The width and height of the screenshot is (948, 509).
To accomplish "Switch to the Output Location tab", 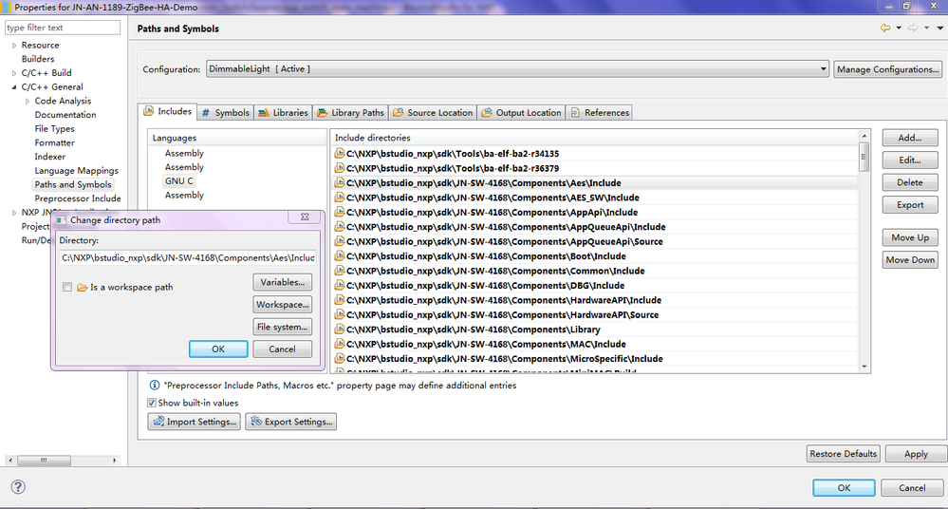I will (522, 113).
